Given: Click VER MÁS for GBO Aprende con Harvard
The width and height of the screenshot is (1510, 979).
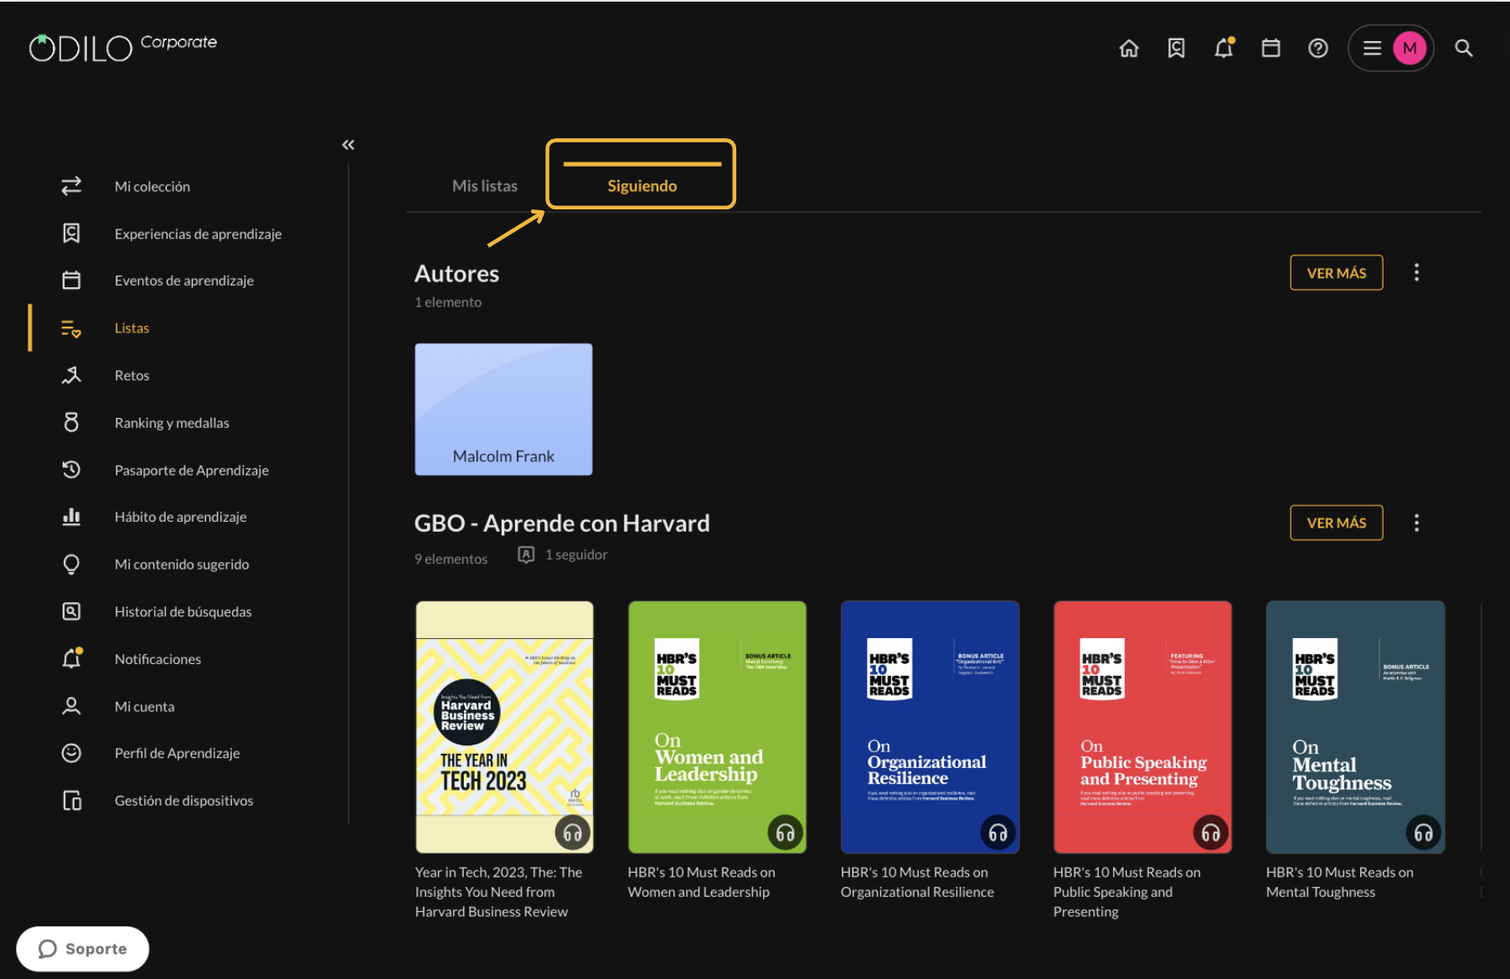Looking at the screenshot, I should [1337, 523].
